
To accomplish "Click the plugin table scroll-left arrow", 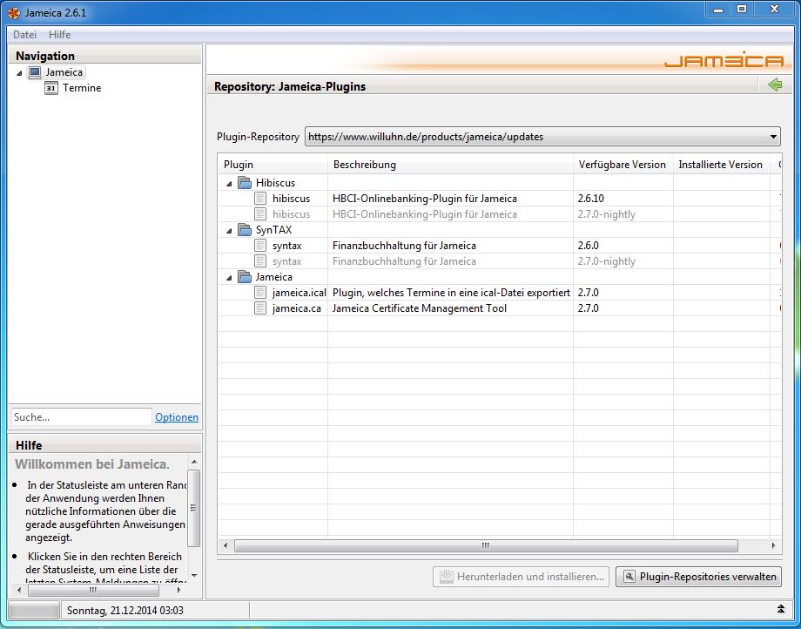I will tap(225, 545).
